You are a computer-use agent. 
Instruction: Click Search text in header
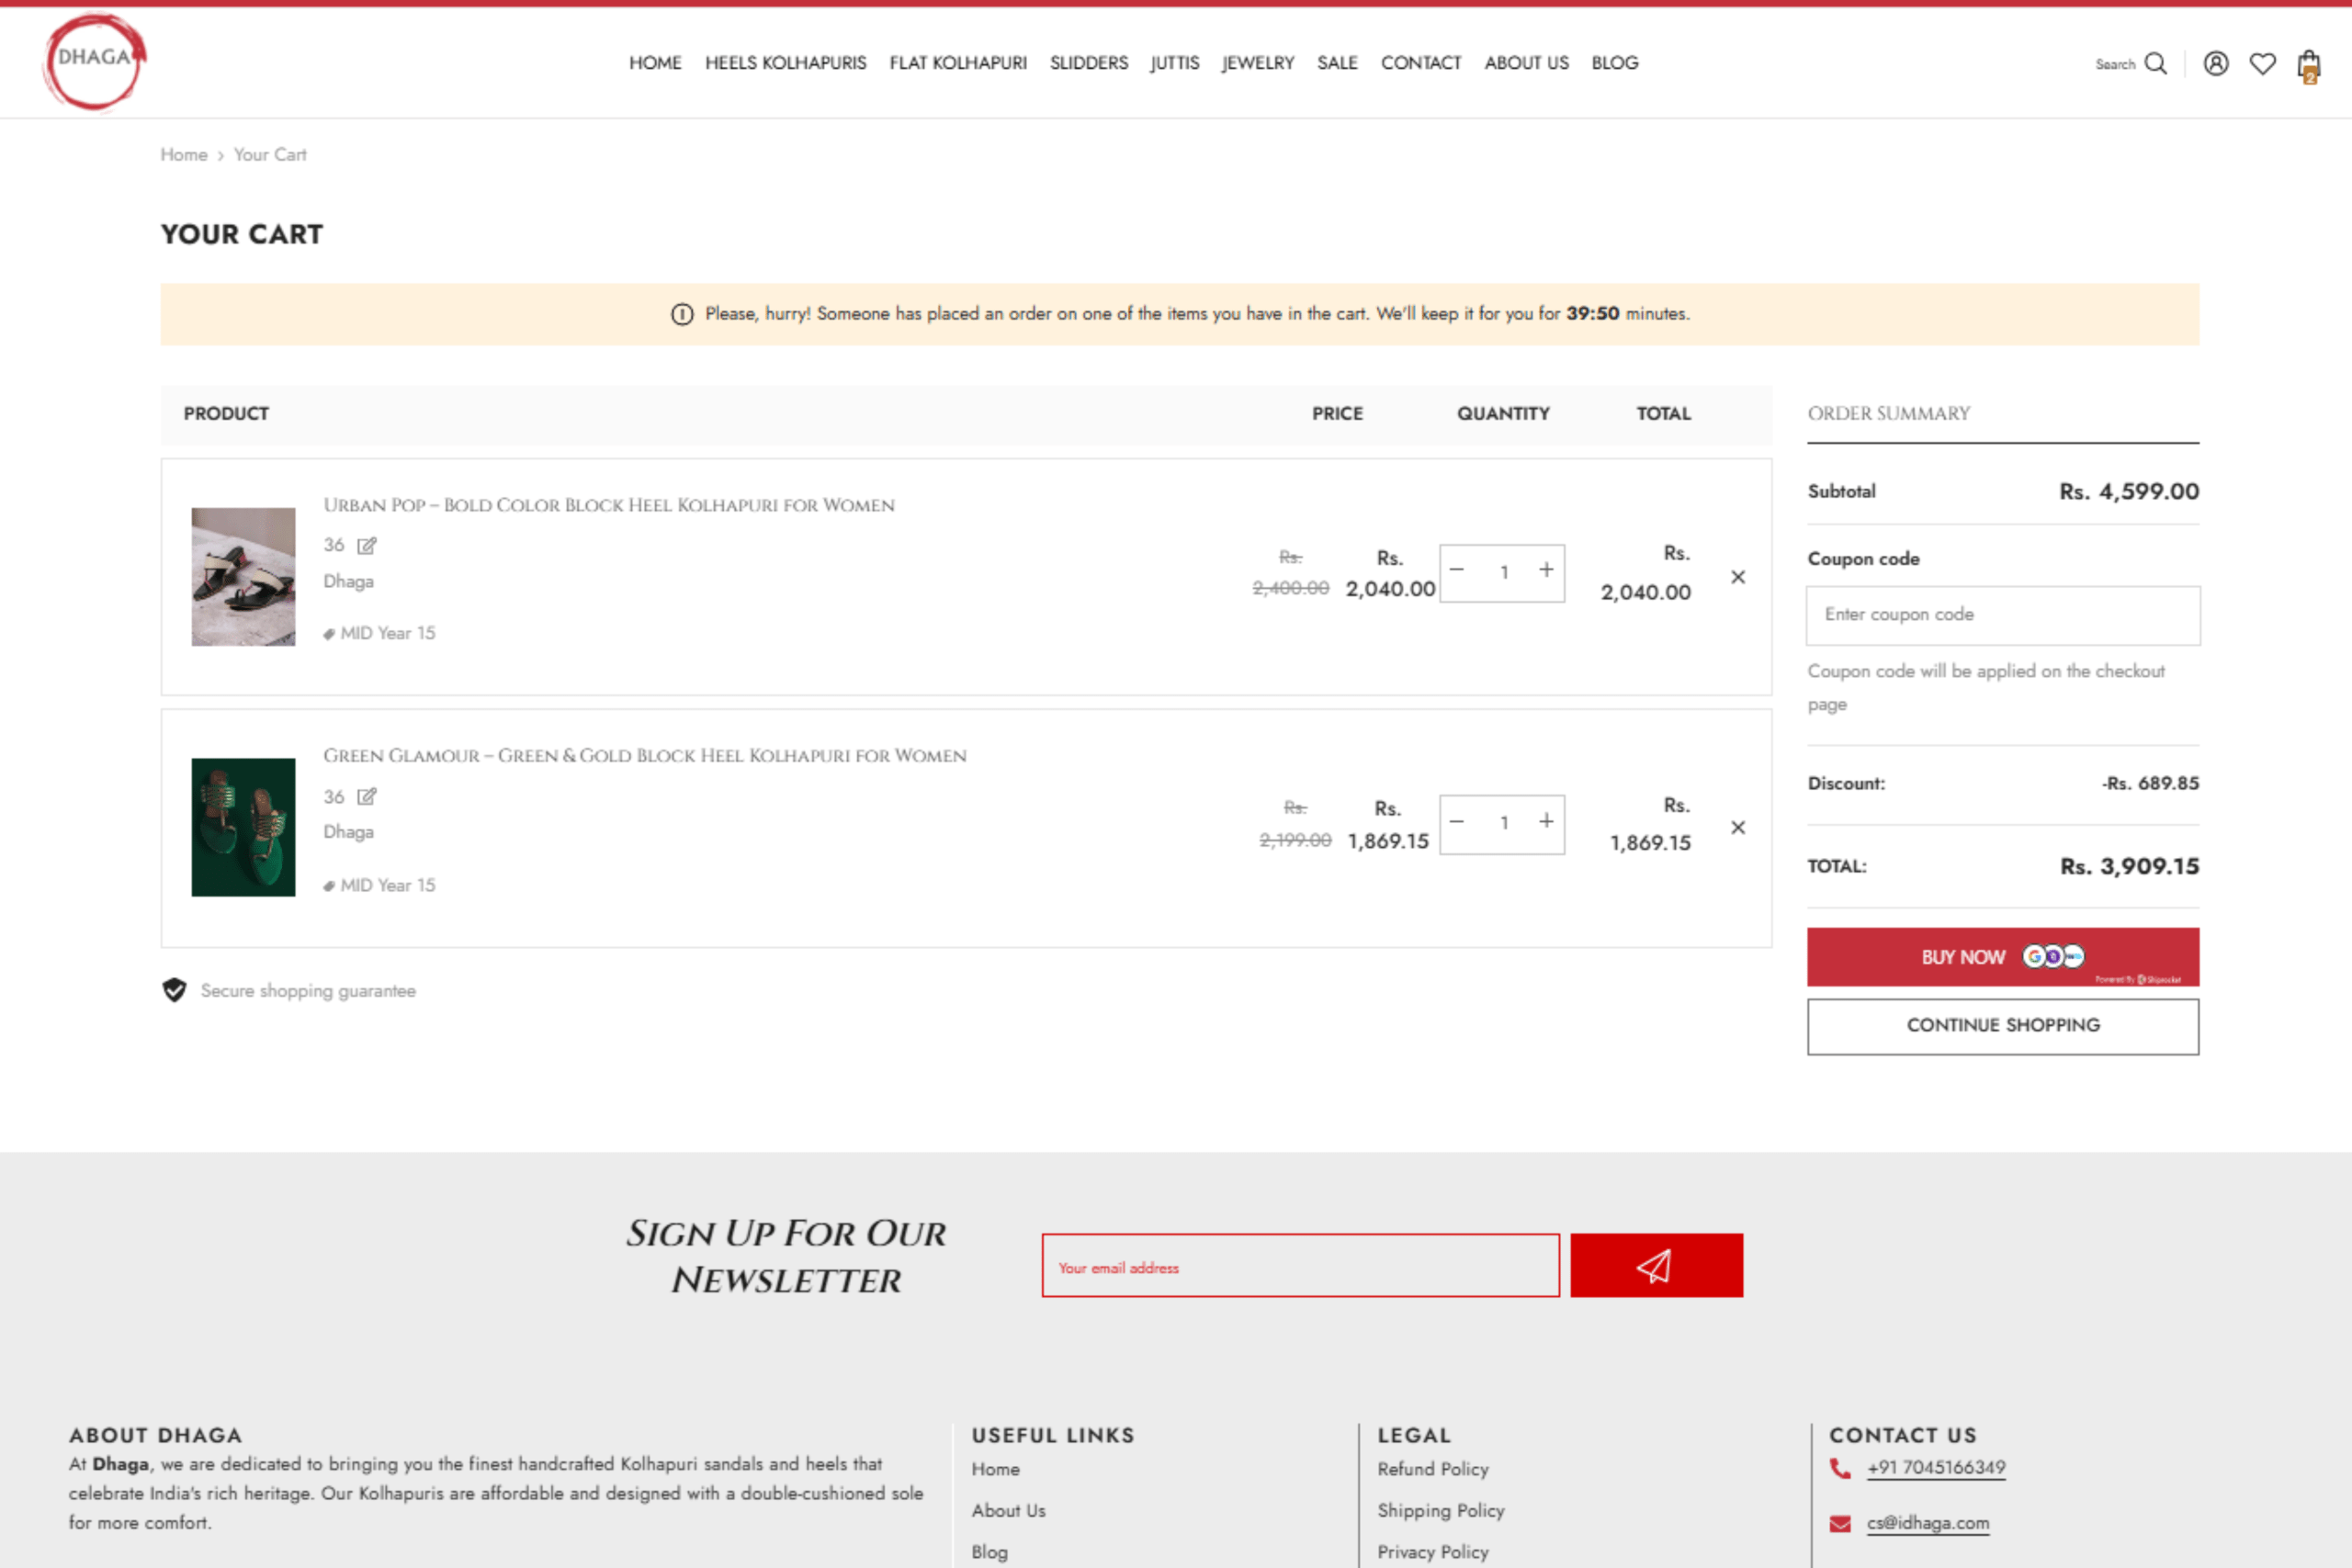[2115, 65]
